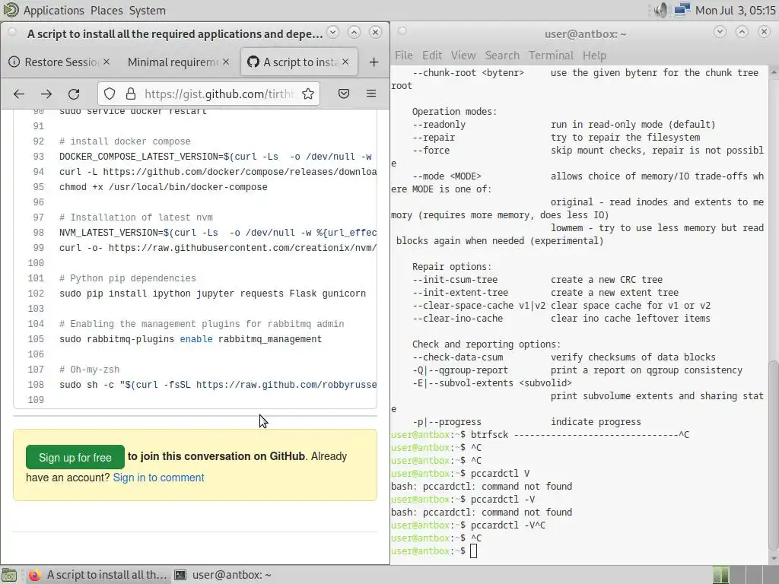Click '# Python pip dependencies' comment

coord(127,278)
